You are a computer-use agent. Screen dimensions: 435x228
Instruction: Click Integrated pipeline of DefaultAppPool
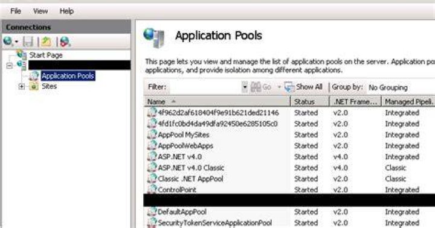(402, 212)
